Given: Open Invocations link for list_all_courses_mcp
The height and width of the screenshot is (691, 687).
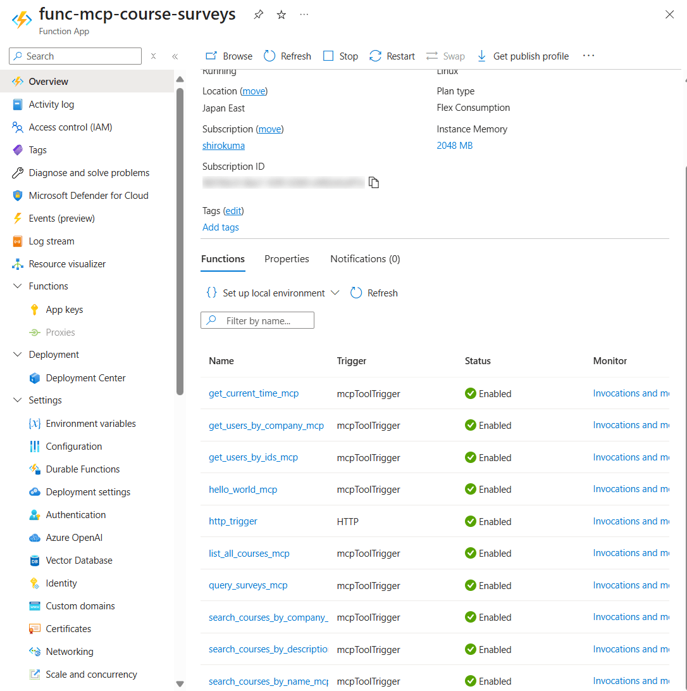Looking at the screenshot, I should click(631, 553).
